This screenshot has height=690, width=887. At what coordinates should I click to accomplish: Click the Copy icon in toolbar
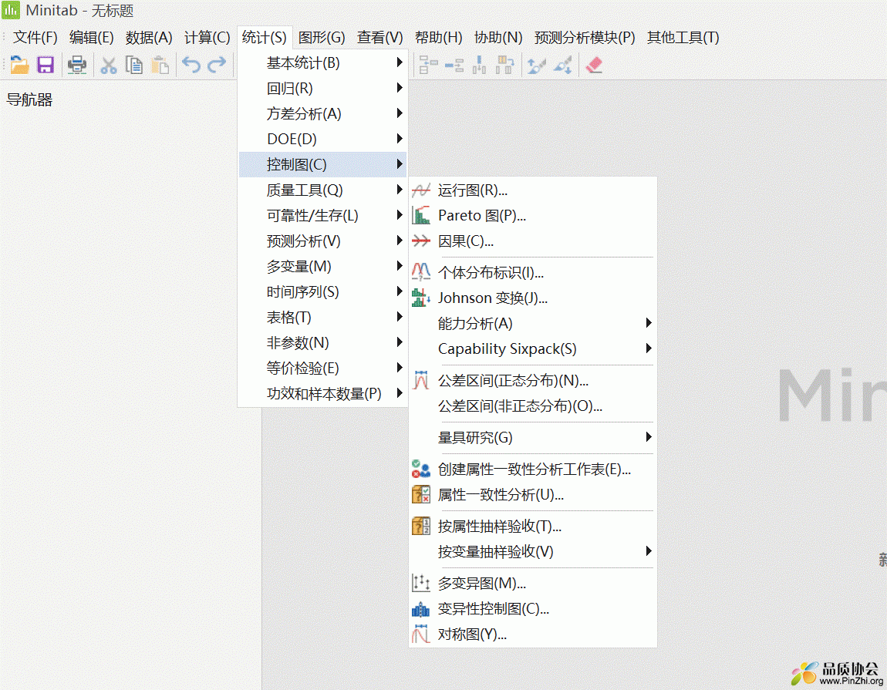[134, 65]
